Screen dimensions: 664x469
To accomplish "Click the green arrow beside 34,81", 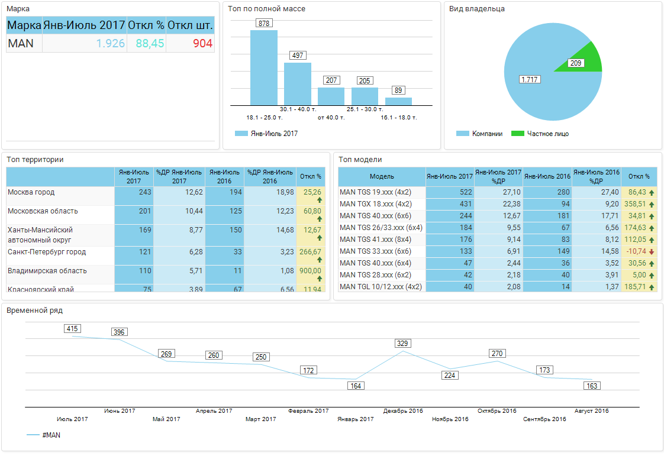I will click(652, 216).
